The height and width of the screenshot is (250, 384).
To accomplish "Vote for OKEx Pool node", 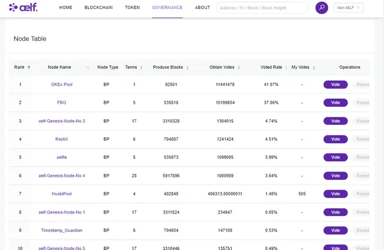I will point(335,85).
